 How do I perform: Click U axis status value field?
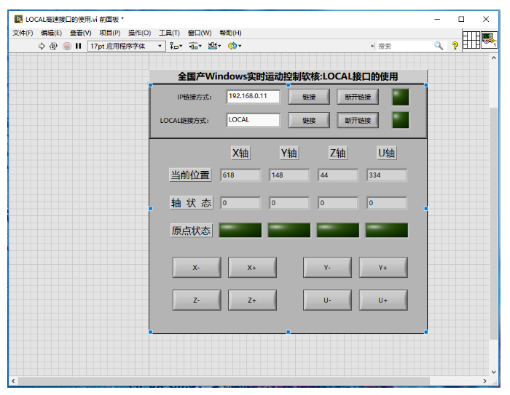pyautogui.click(x=387, y=203)
